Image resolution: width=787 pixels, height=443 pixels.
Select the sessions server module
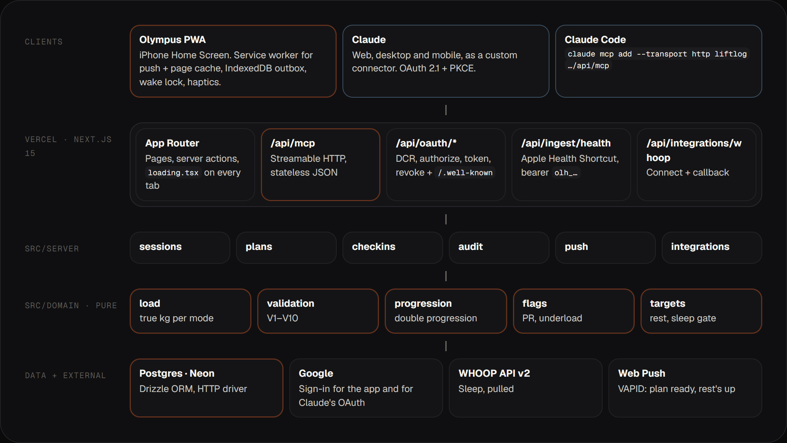(180, 248)
